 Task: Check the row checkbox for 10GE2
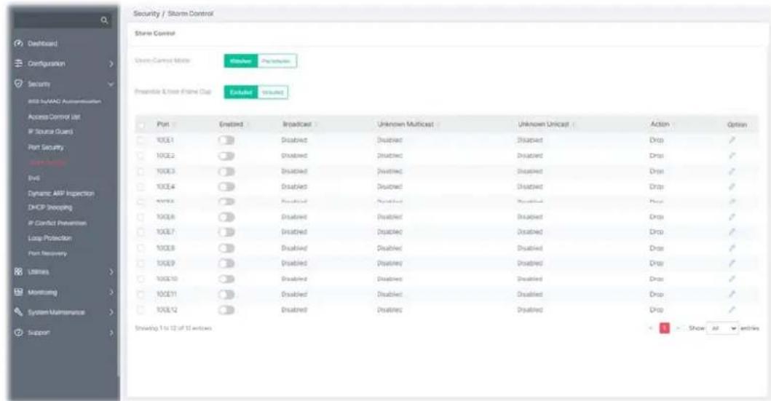point(141,155)
